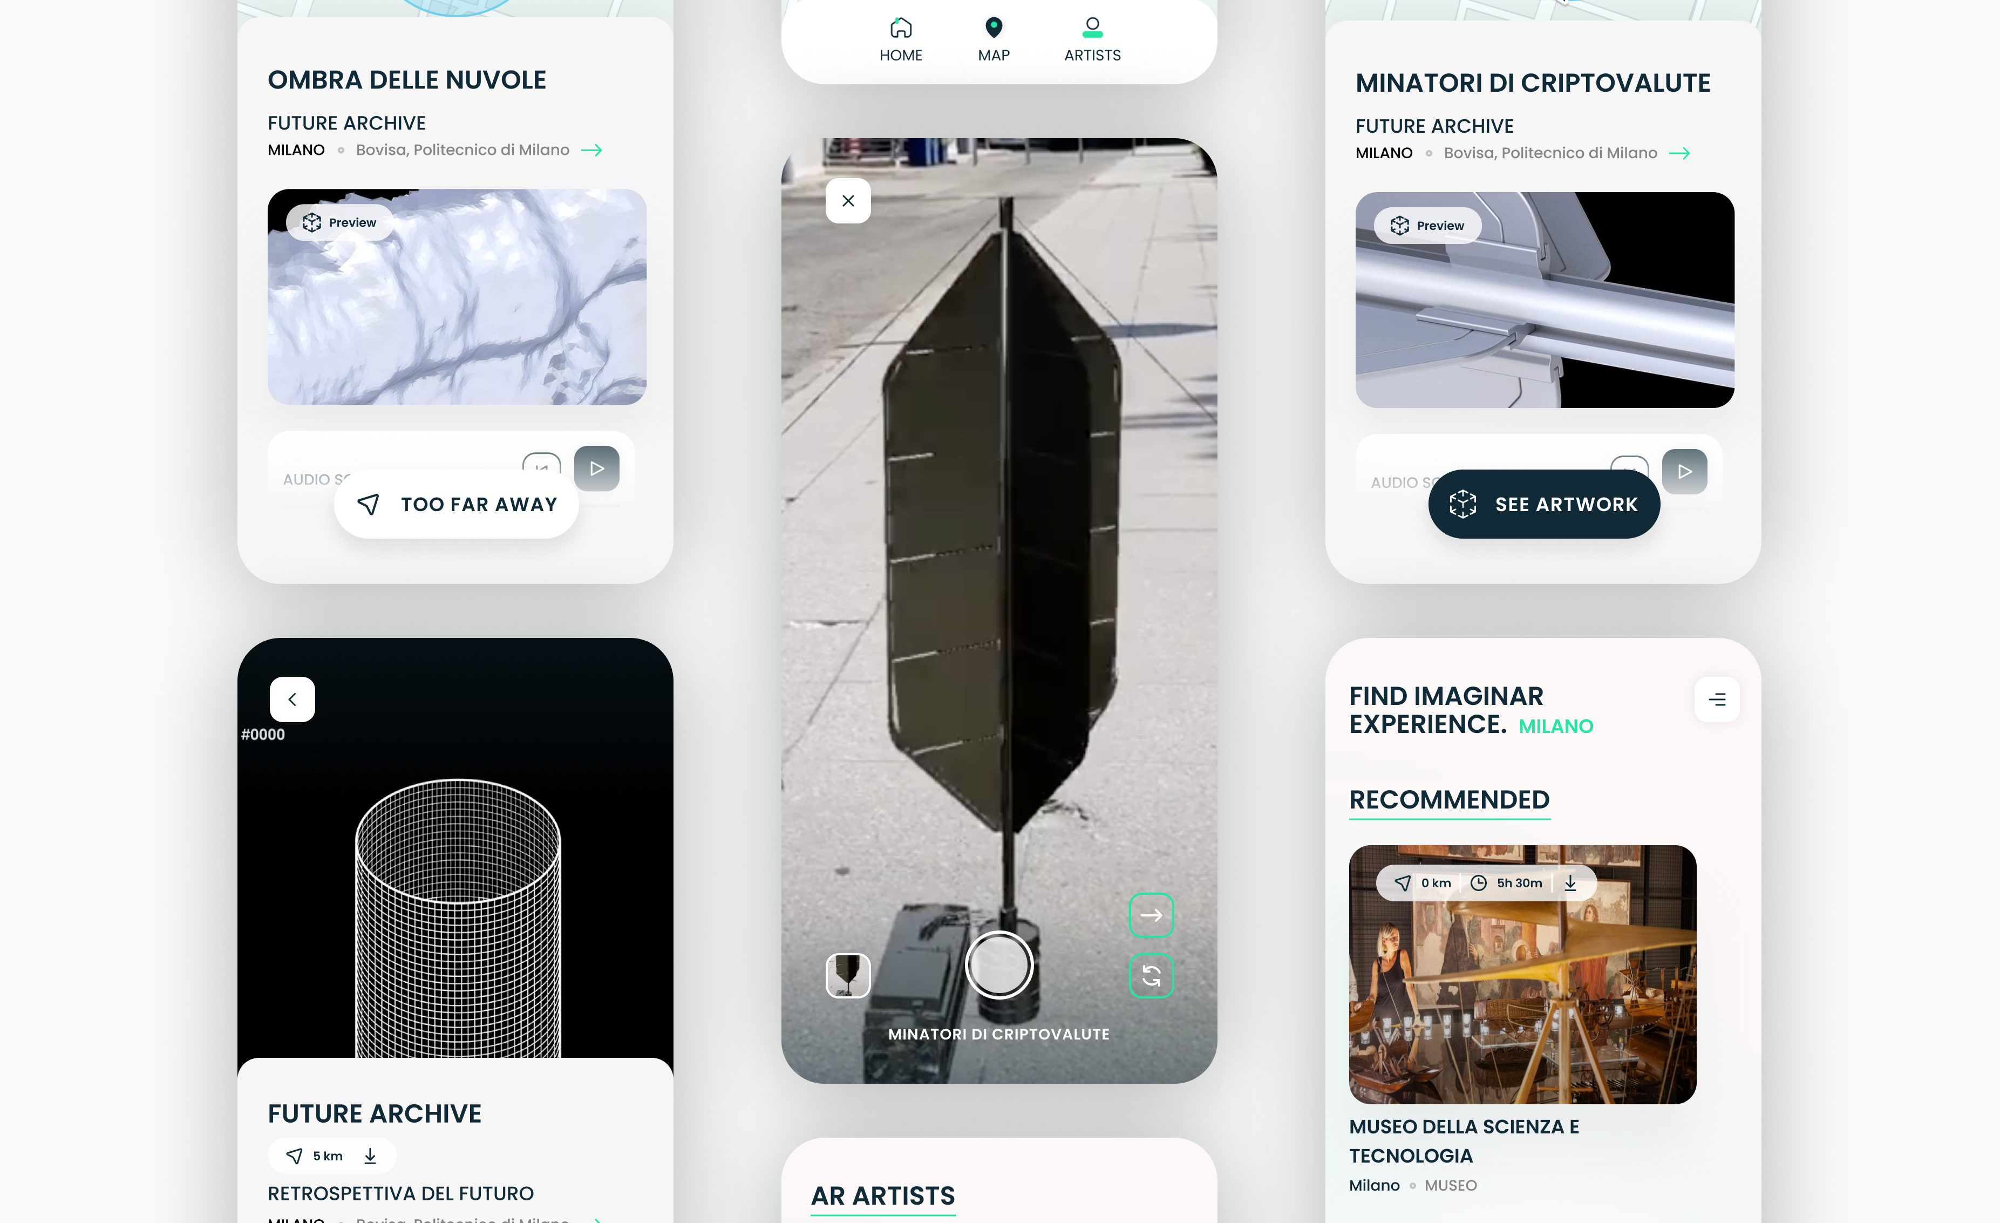Switch to the Map tab
This screenshot has height=1223, width=2000.
coord(994,40)
